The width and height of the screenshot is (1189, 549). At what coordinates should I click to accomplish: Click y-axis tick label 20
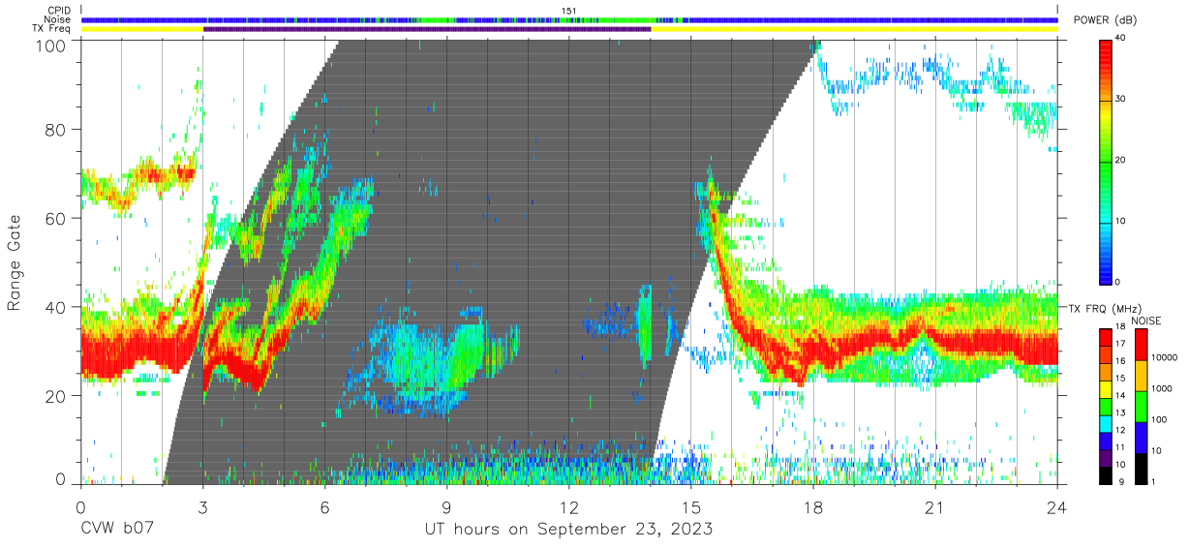(57, 396)
